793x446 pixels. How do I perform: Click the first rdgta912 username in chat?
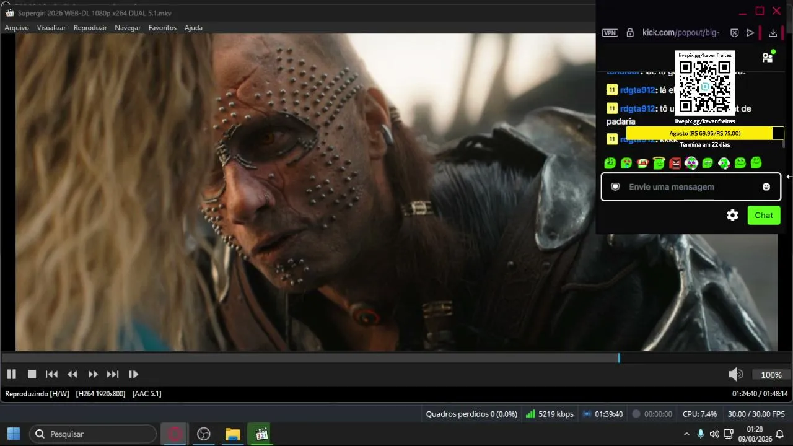point(637,90)
